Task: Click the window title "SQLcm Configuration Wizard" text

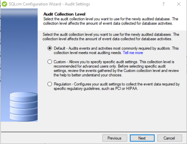Action: [x=49, y=4]
